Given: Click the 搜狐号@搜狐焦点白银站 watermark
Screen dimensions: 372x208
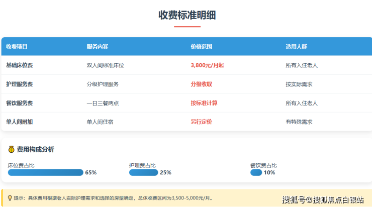Looking at the screenshot, I should tap(323, 200).
